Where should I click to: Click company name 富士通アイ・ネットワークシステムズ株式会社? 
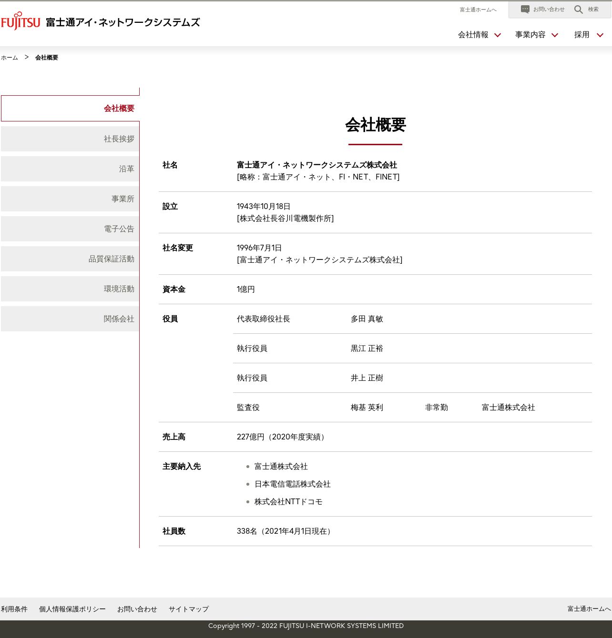click(317, 165)
